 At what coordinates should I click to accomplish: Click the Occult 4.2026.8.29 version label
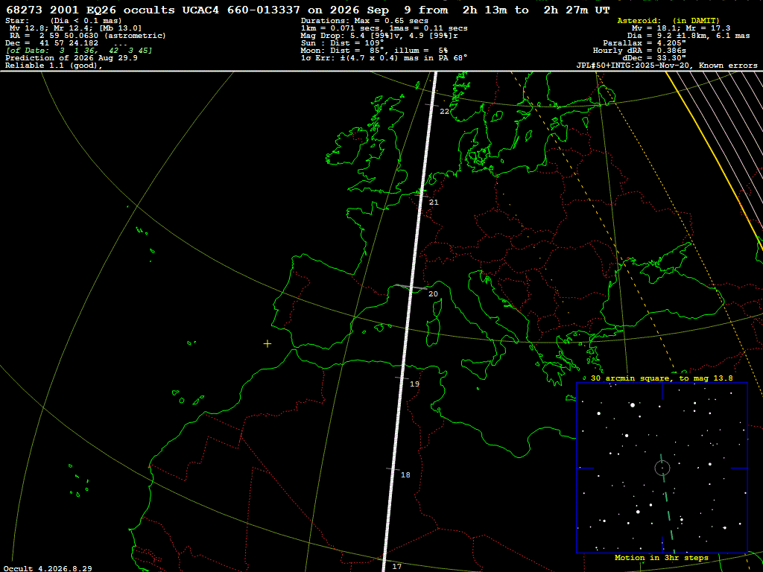pyautogui.click(x=48, y=568)
